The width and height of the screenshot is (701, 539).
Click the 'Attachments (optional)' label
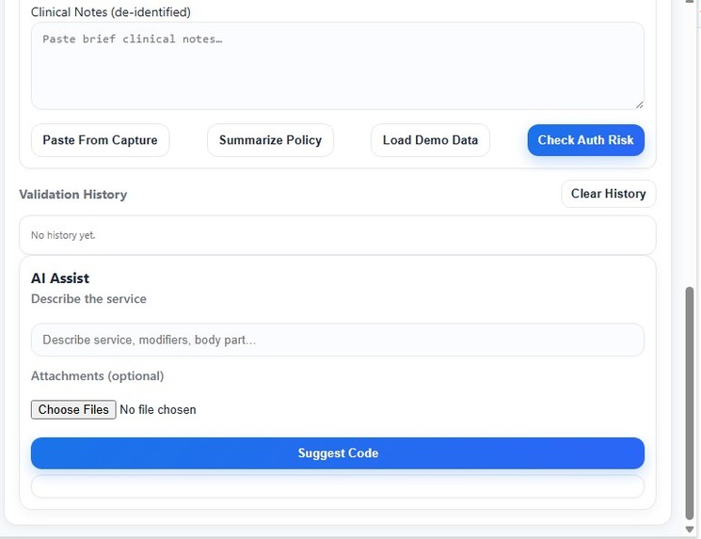98,376
